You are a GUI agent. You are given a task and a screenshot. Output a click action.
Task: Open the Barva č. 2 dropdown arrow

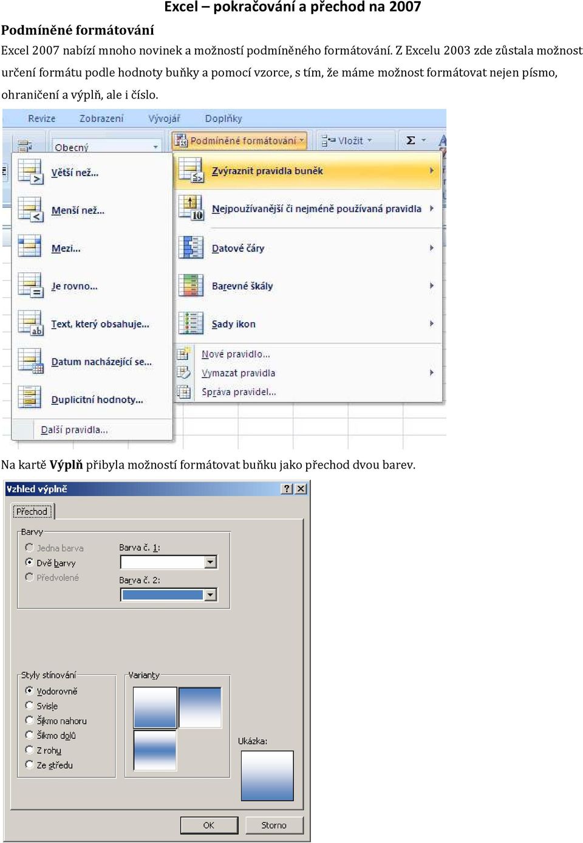(x=211, y=594)
